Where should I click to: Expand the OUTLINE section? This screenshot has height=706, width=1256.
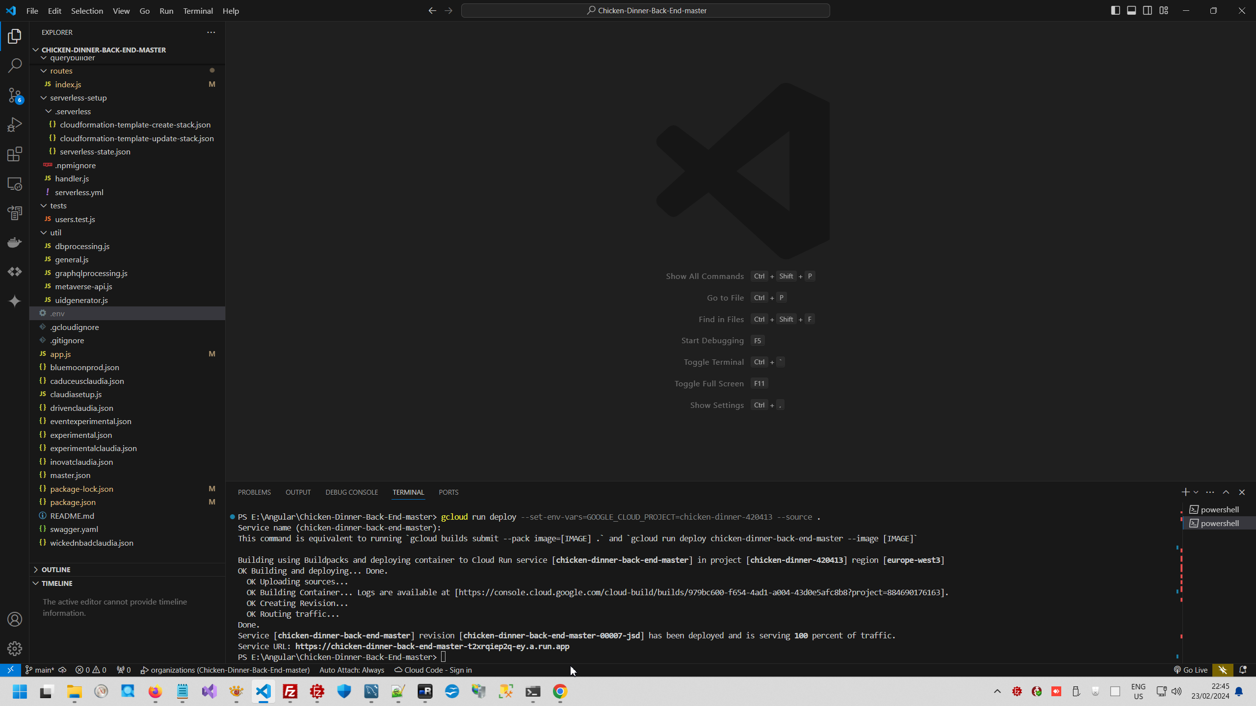(56, 569)
